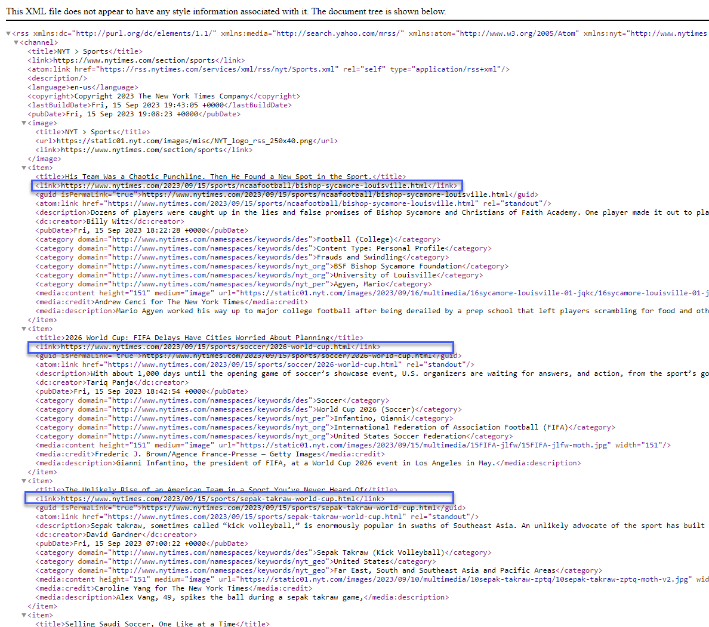The width and height of the screenshot is (709, 627).
Task: Click the 2026-world-cup atom:link standout line
Action: pos(255,365)
